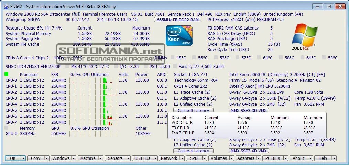Click the Windows 2008 R2 logo
Screen dimensions: 349x165
pyautogui.click(x=304, y=37)
